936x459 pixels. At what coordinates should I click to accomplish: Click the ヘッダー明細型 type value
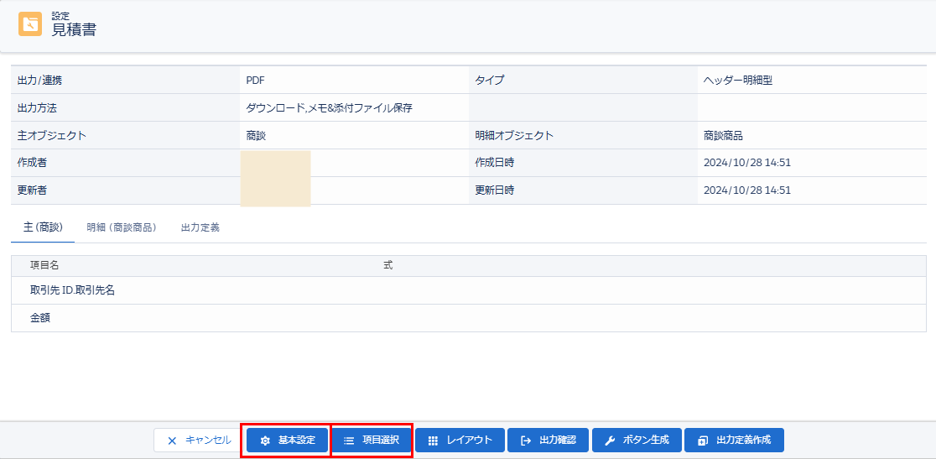pyautogui.click(x=737, y=81)
